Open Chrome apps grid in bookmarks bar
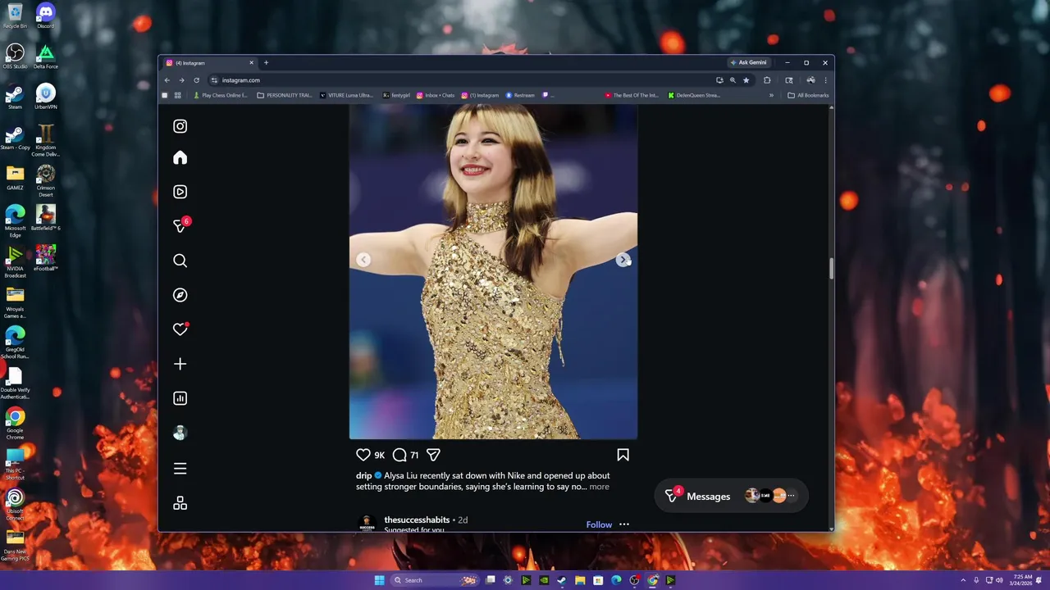 point(177,95)
